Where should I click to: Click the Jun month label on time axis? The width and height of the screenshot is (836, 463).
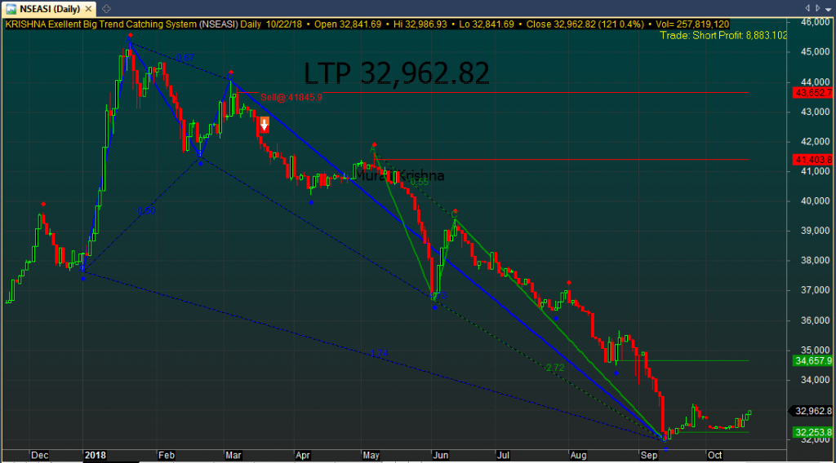point(440,454)
